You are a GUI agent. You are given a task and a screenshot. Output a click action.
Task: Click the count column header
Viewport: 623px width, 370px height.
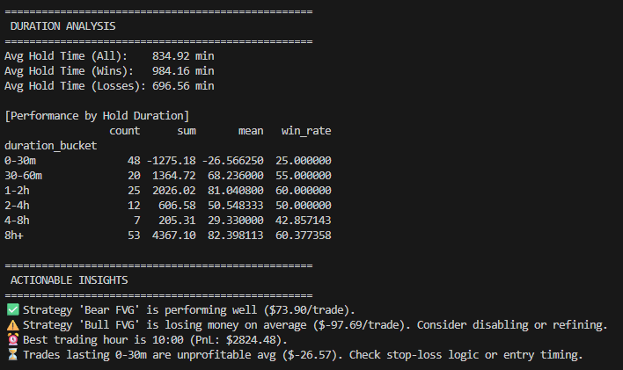124,131
